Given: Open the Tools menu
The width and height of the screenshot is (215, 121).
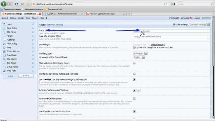Looking at the screenshot, I should (28, 18).
